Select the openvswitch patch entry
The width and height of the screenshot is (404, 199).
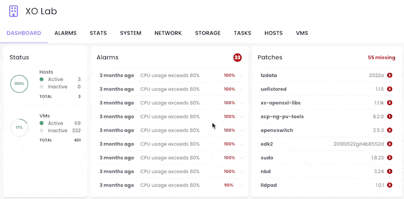[326, 130]
